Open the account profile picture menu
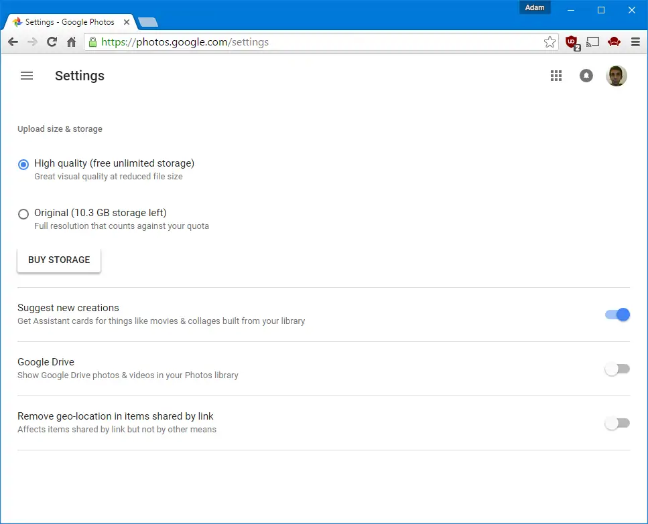This screenshot has width=648, height=524. (x=617, y=76)
